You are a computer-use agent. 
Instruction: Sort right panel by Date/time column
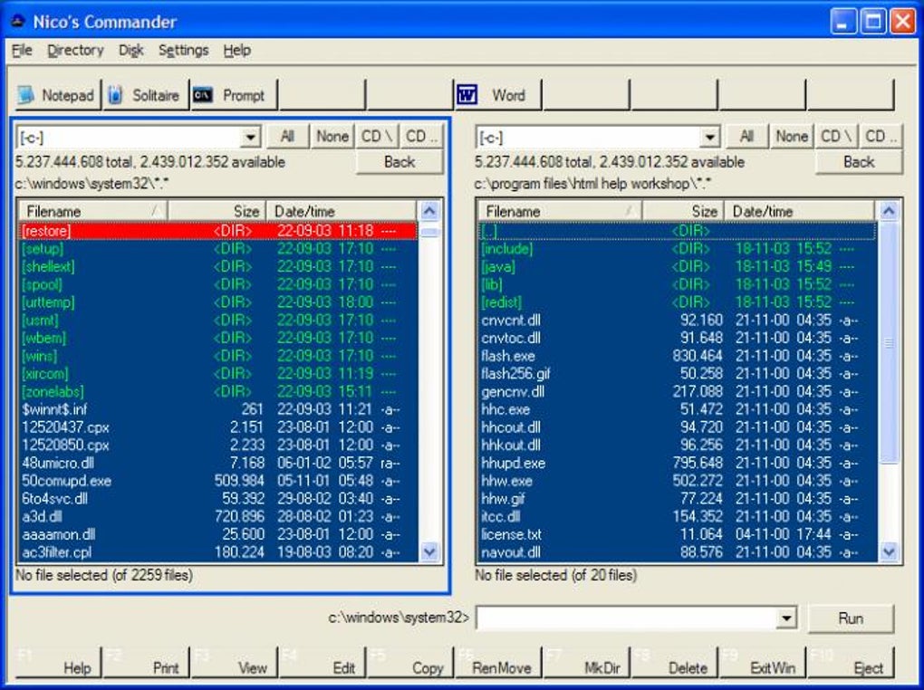[800, 211]
